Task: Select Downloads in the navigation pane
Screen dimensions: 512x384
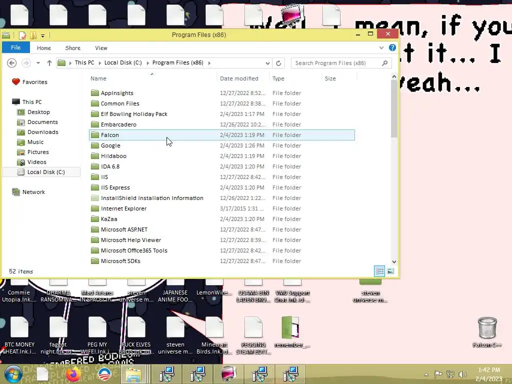Action: coord(43,132)
